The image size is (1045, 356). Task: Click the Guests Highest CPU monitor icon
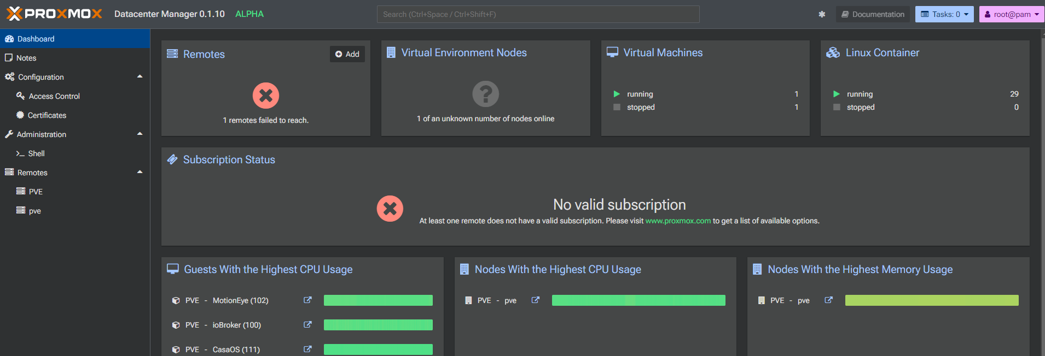(x=173, y=269)
